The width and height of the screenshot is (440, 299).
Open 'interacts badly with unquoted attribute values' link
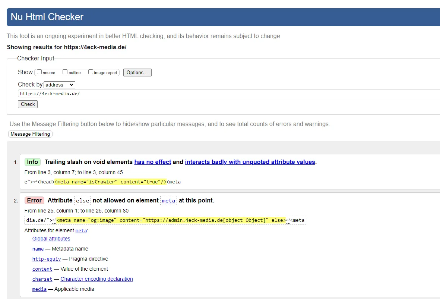(x=250, y=162)
